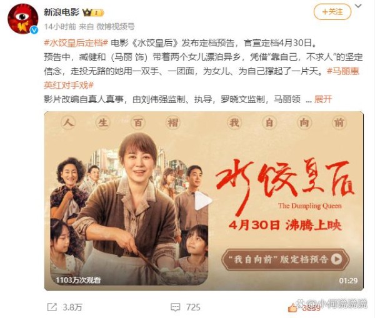Click the "我自向前"版定档预告 banner button
This screenshot has width=375, height=318.
(x=286, y=259)
